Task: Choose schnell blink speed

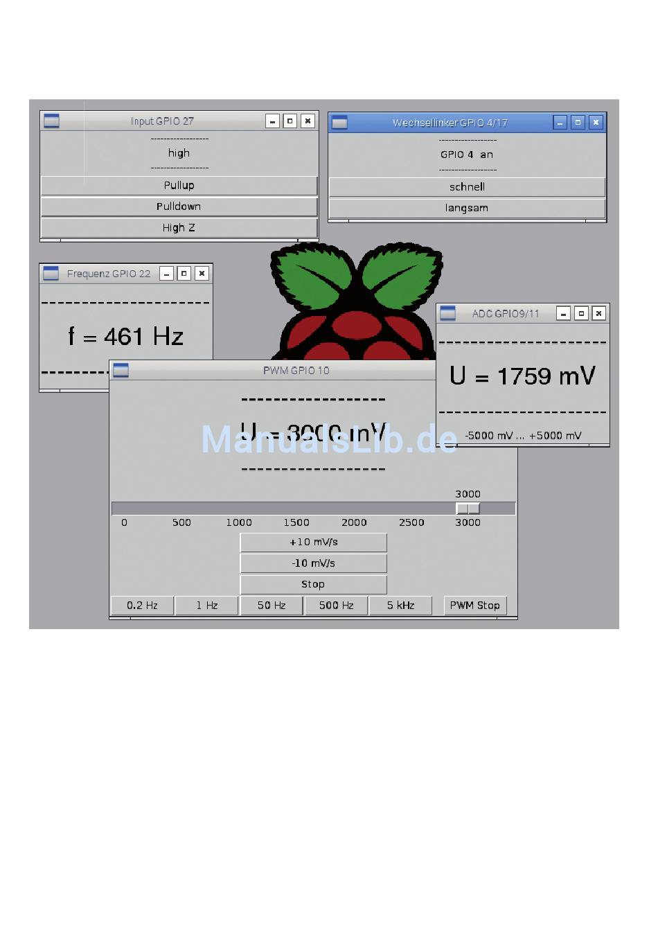Action: coord(467,187)
